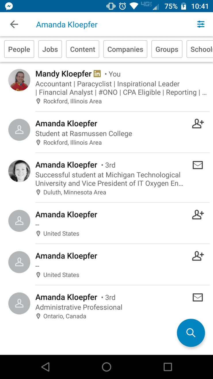Select the People filter tab
Screen dimensions: 213x379
click(x=19, y=49)
